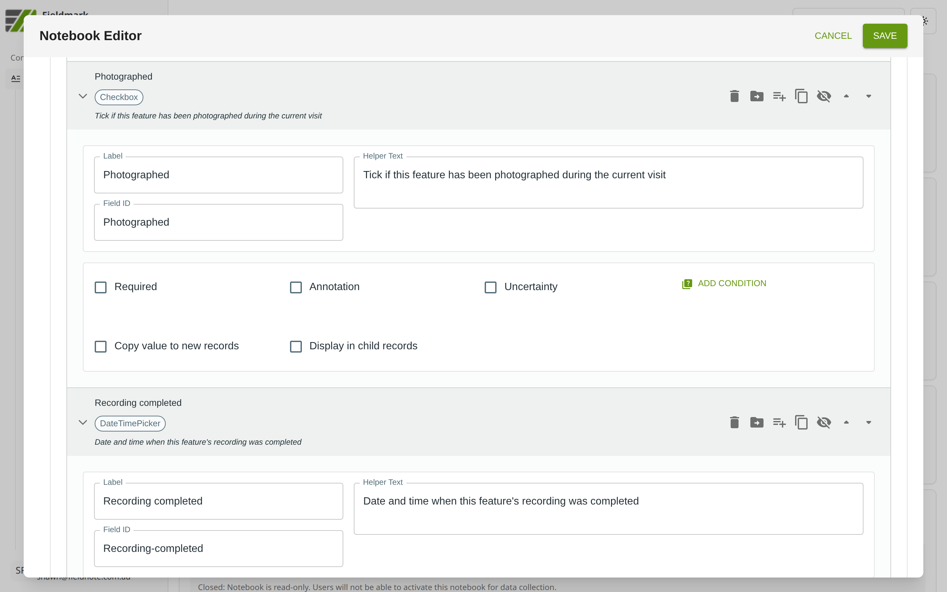Toggle the hidden eye icon for the Photographed field
The width and height of the screenshot is (947, 592).
(x=824, y=96)
